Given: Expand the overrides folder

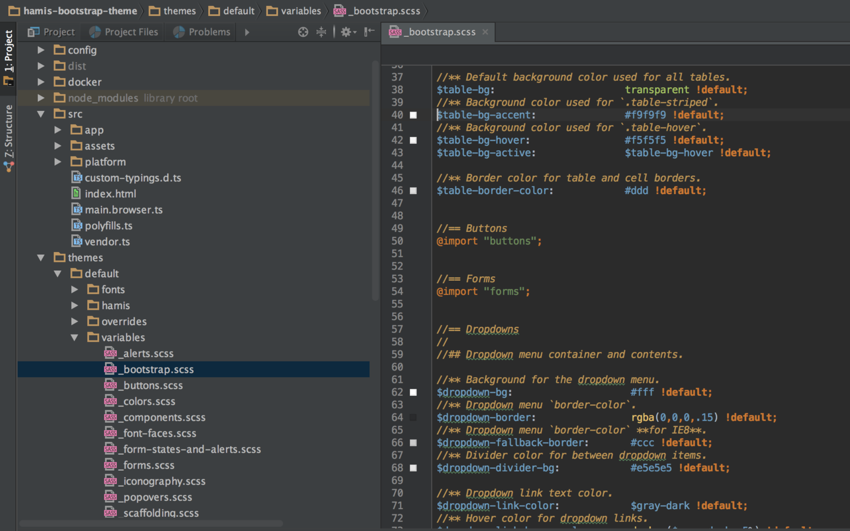Looking at the screenshot, I should (x=74, y=322).
